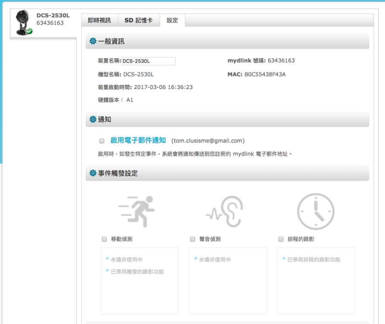Select the 設定 tab
Viewport: 385px width, 324px height.
[172, 21]
